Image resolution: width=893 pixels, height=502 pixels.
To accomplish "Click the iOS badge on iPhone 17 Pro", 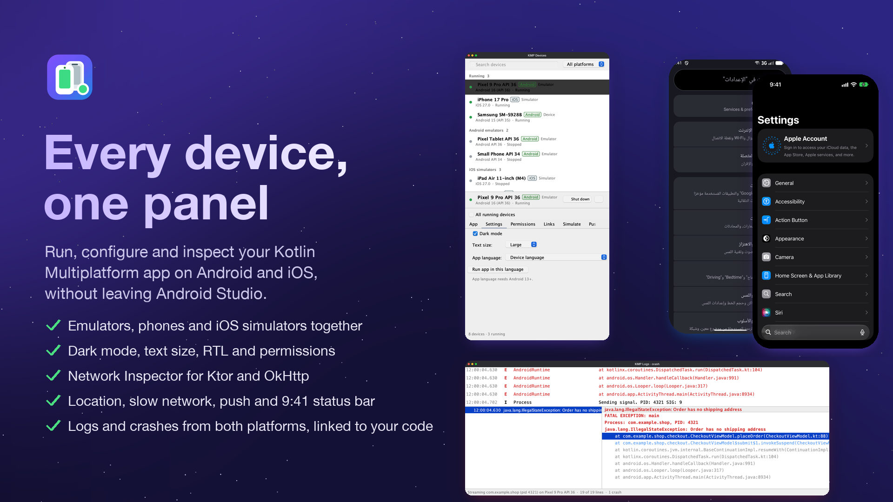I will point(515,99).
